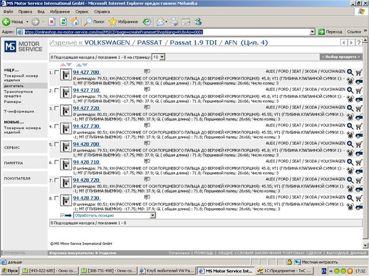Viewport: 369px width, 276px height.
Task: Open IE Search (Поиск) toolbar button
Action: (x=94, y=22)
